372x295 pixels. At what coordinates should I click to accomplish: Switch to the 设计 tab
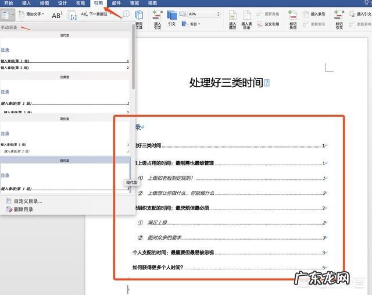click(x=62, y=3)
